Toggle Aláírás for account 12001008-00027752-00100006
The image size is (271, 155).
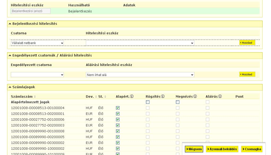tap(207, 120)
